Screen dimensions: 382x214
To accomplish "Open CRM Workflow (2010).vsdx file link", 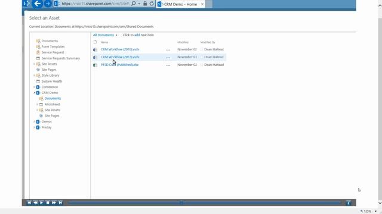I will pos(120,49).
